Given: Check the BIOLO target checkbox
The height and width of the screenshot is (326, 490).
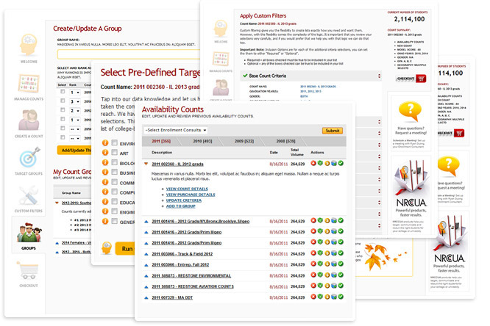Looking at the screenshot, I should 115,162.
